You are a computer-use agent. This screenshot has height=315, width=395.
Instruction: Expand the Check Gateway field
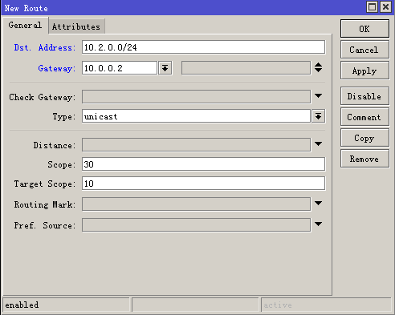(318, 95)
